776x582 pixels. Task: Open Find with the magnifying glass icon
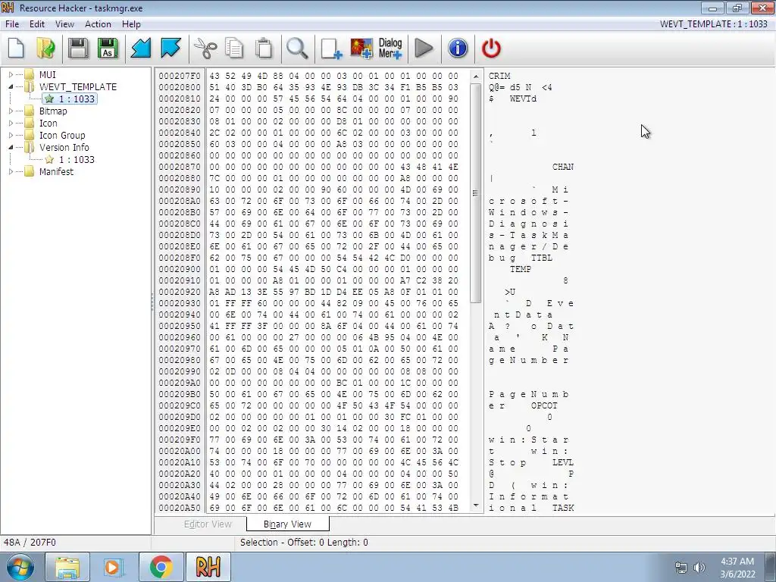(x=297, y=48)
